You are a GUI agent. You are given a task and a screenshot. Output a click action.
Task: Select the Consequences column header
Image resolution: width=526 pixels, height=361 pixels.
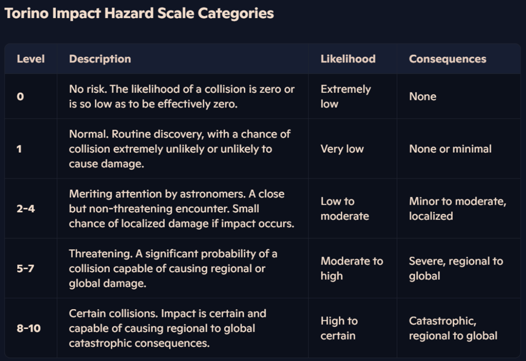point(447,59)
